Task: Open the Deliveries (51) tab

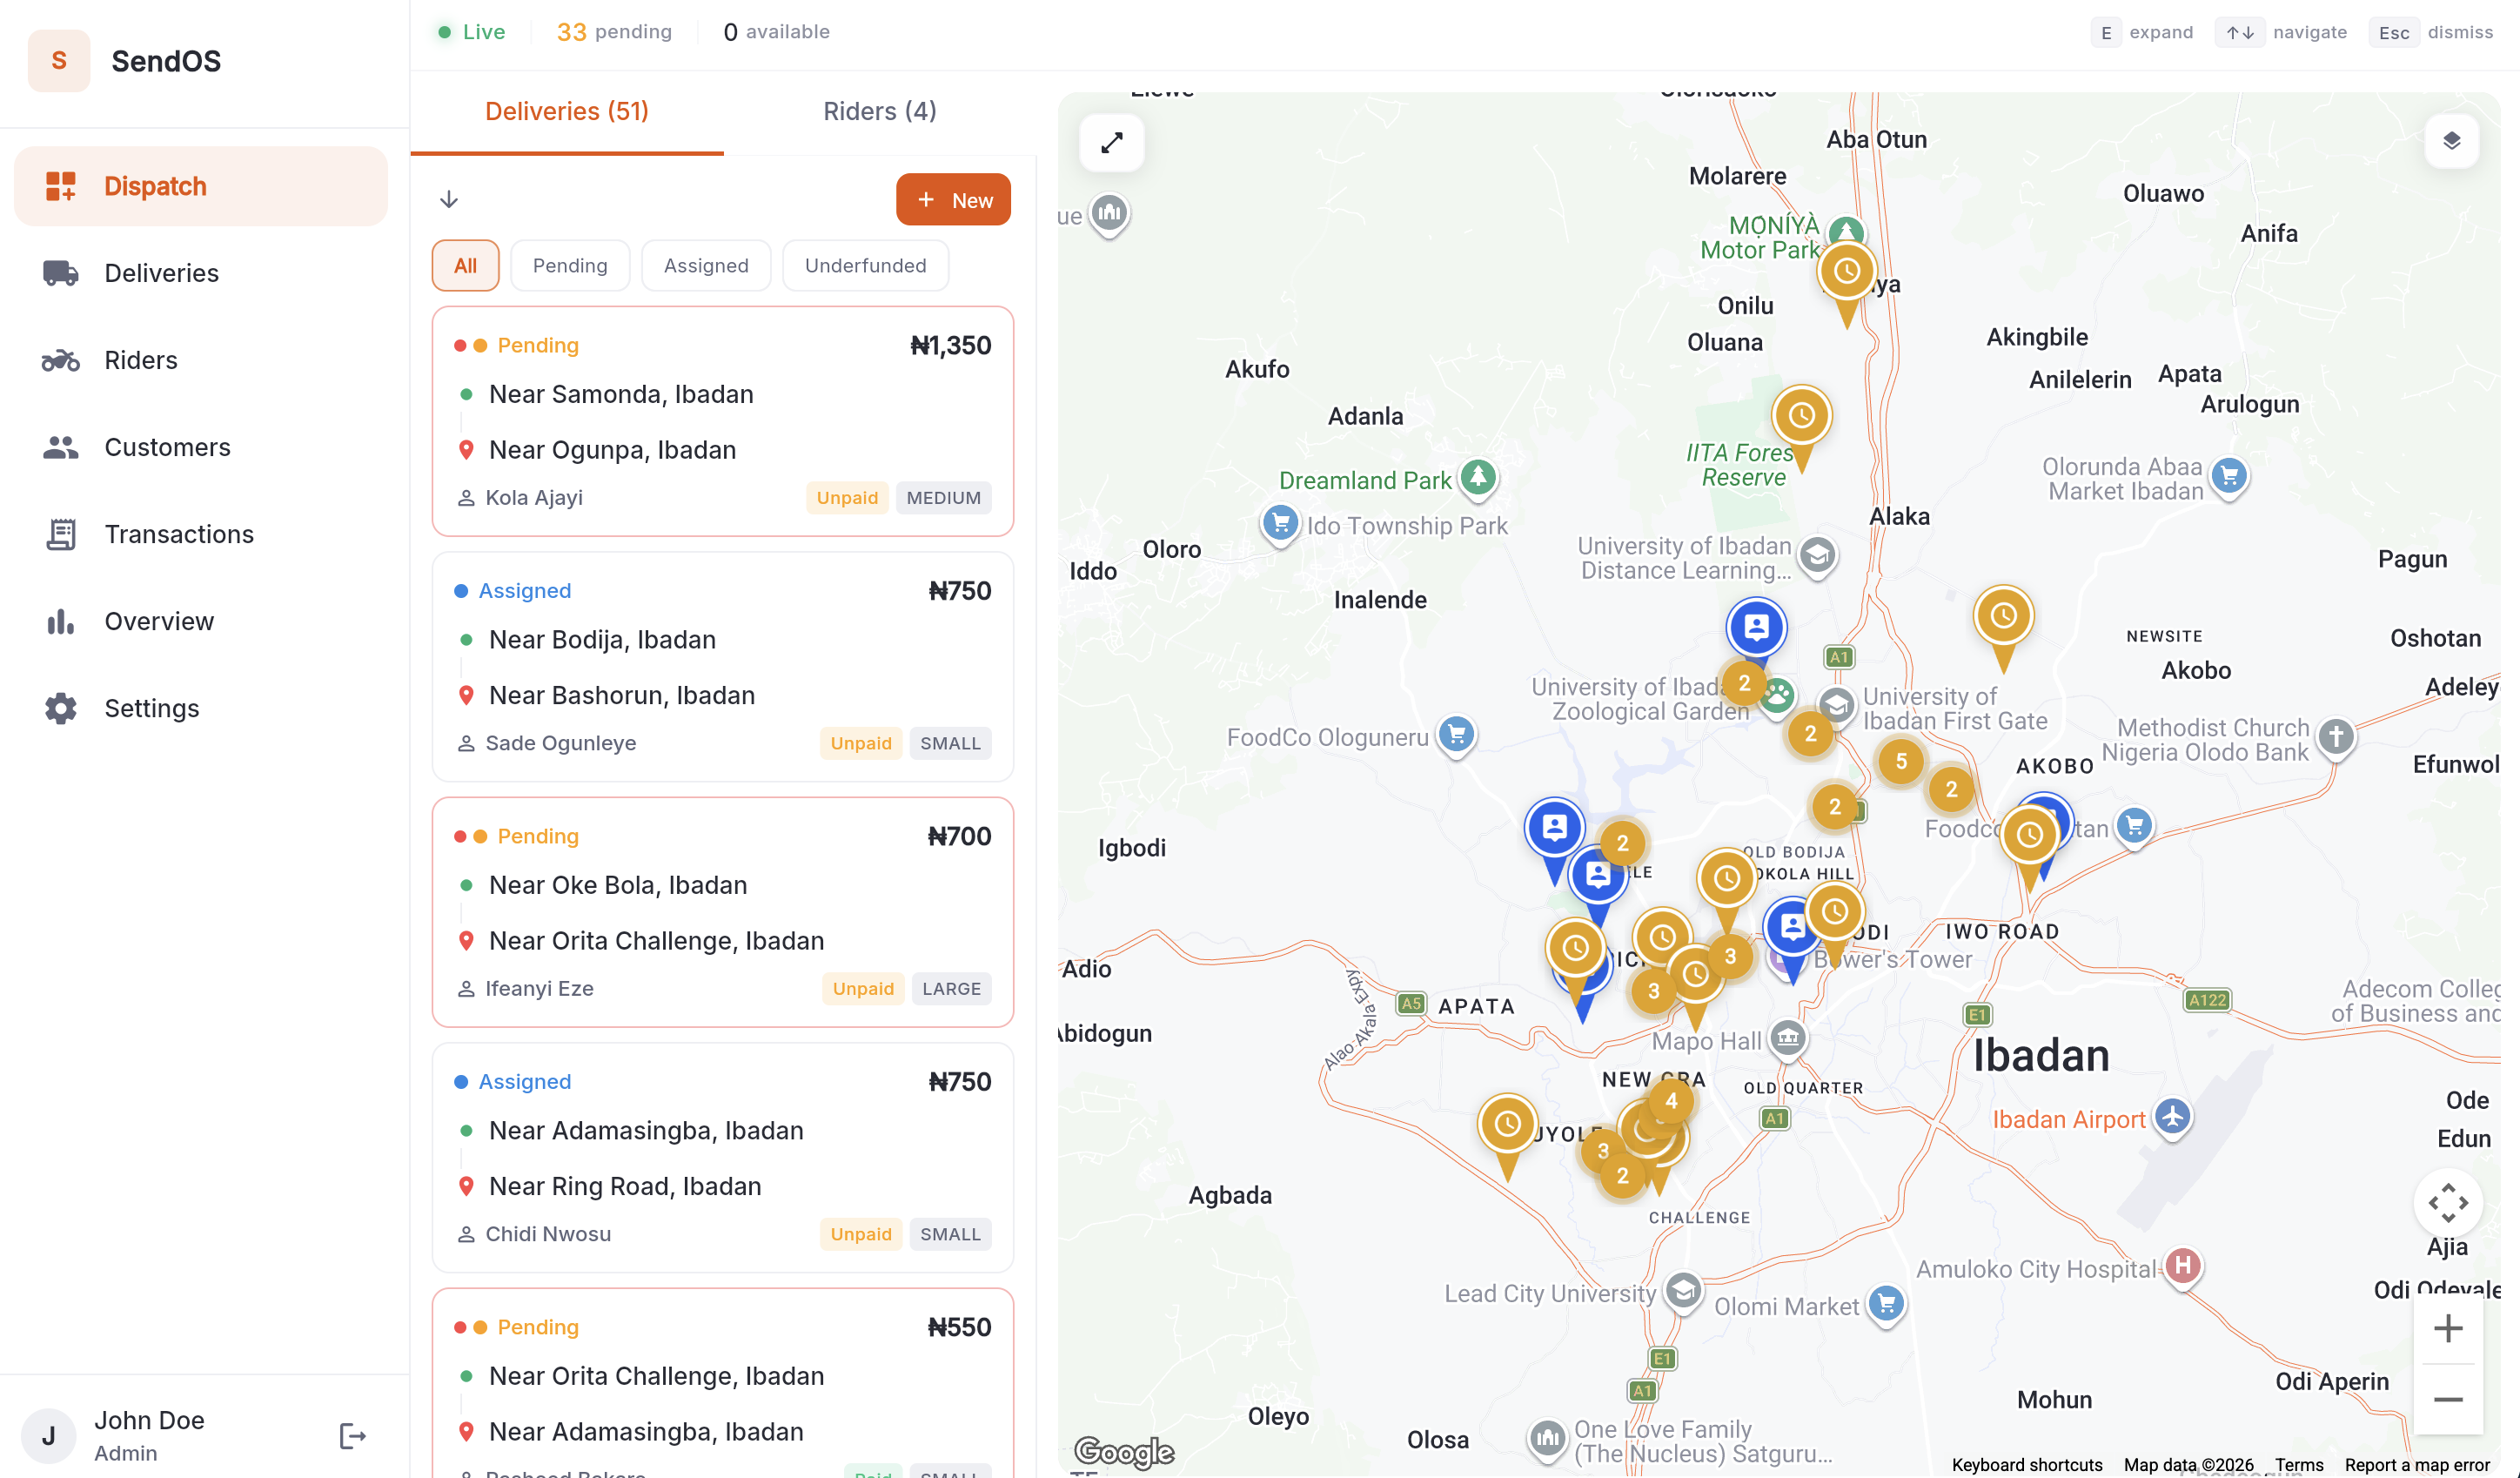Action: pyautogui.click(x=566, y=110)
